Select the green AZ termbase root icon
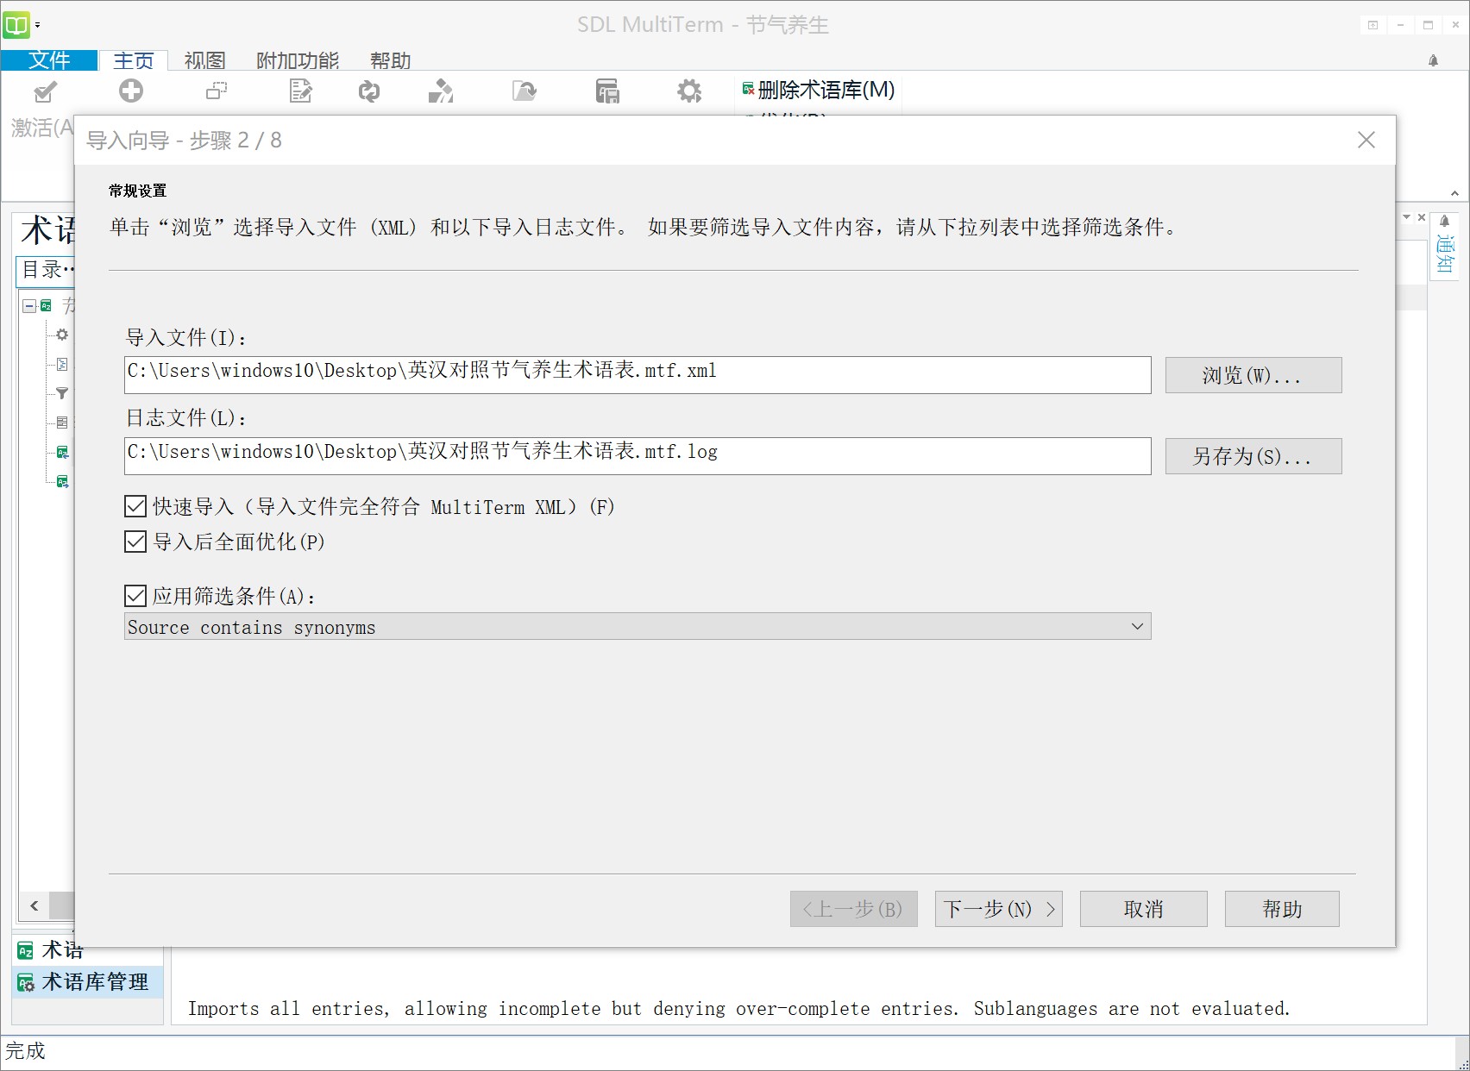Image resolution: width=1470 pixels, height=1071 pixels. pyautogui.click(x=46, y=305)
